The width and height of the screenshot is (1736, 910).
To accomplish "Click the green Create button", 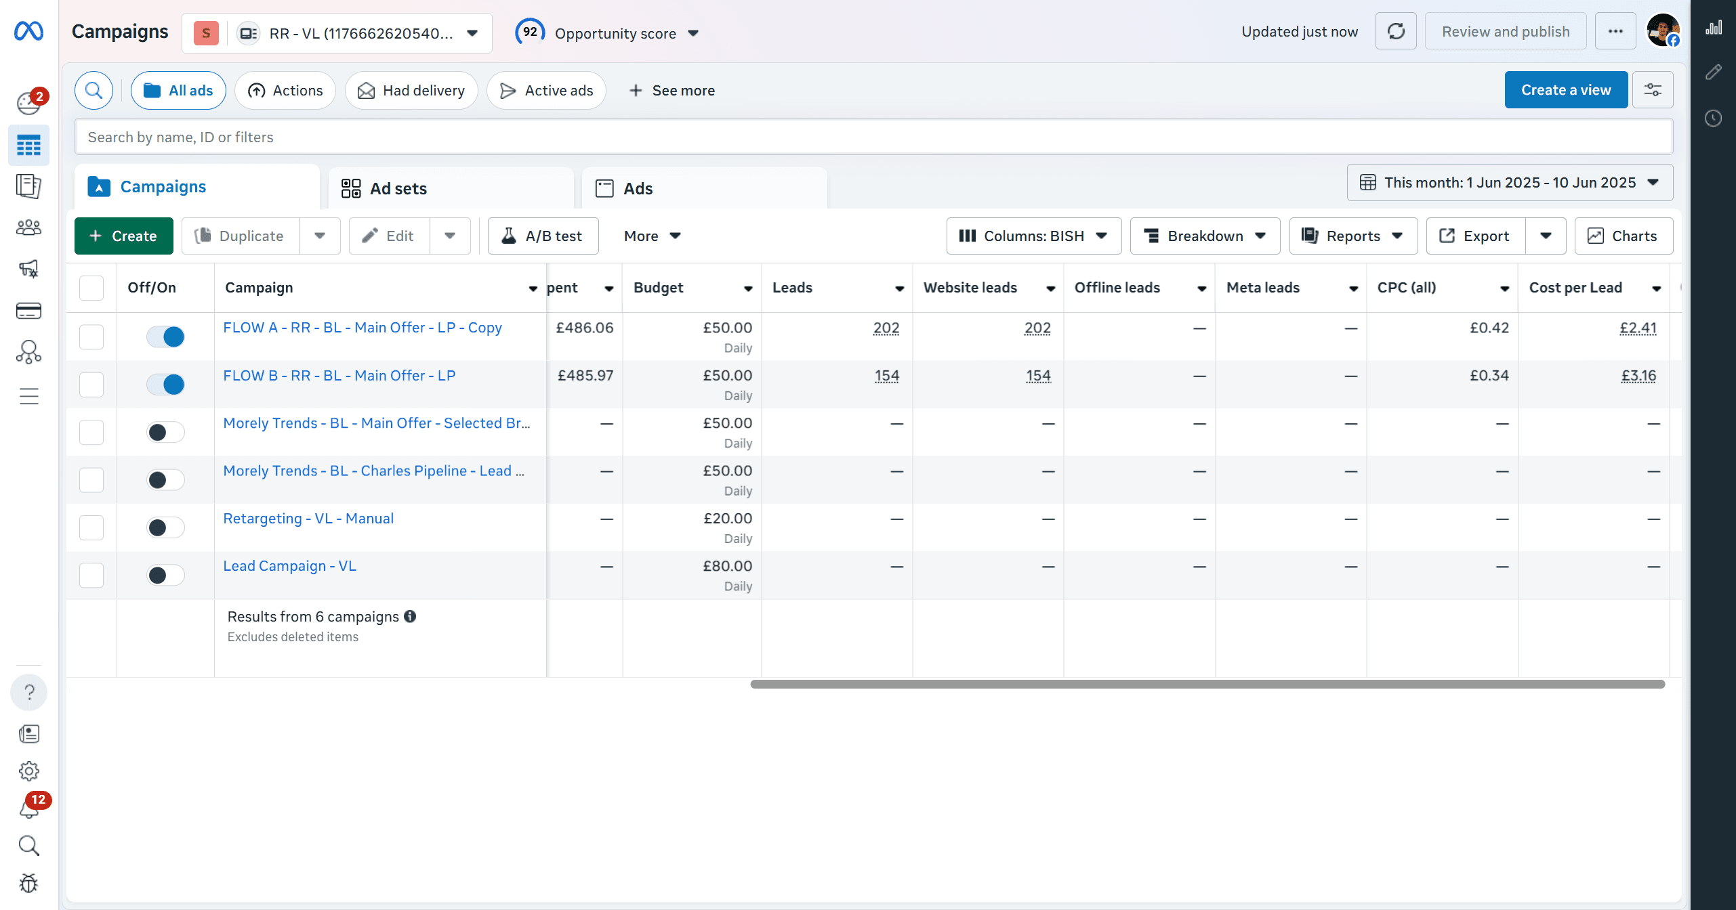I will [x=124, y=236].
